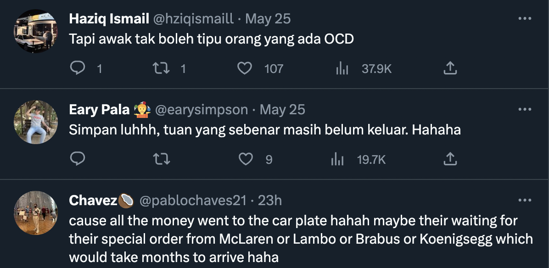
Task: Open the @pablochaves21 profile handle
Action: [193, 201]
